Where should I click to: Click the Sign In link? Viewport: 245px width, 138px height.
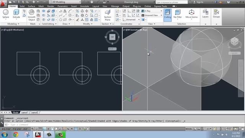(200, 2)
